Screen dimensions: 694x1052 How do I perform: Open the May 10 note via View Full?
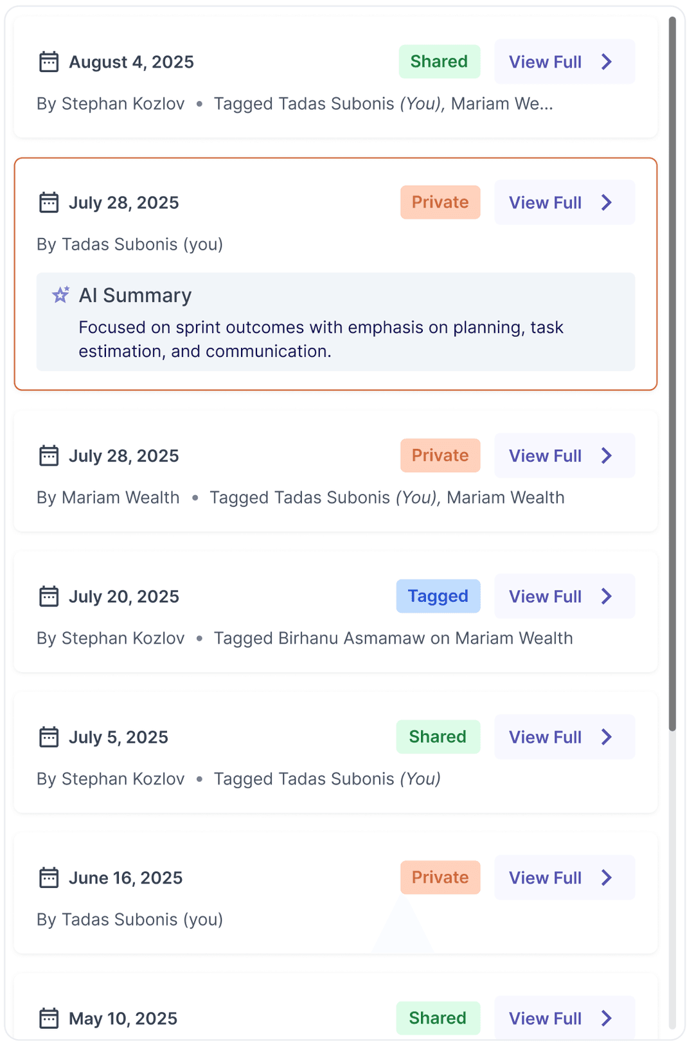564,1018
